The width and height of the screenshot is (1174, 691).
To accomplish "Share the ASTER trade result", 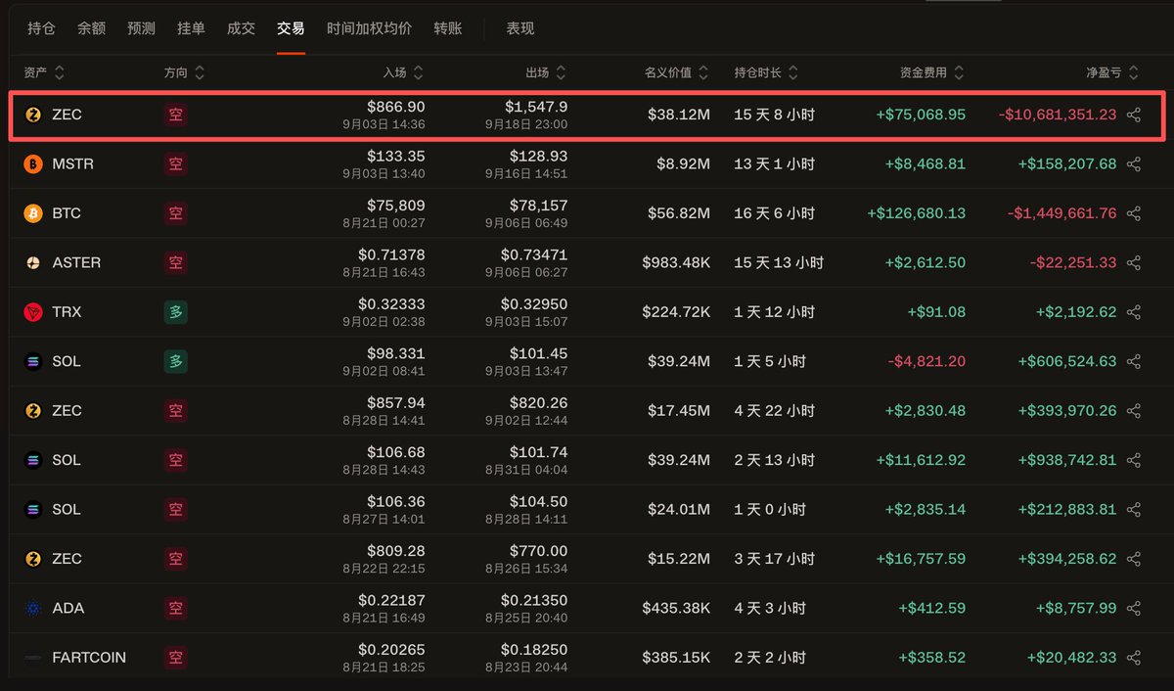I will [1134, 262].
